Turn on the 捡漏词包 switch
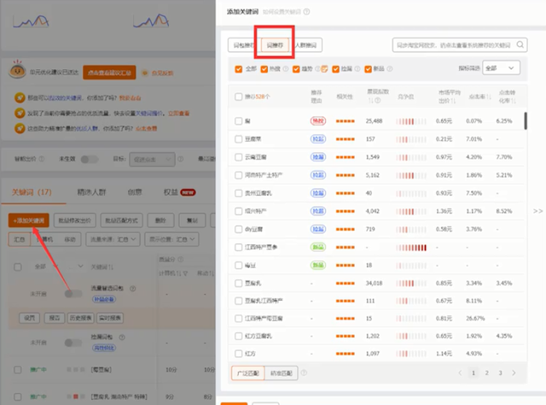The image size is (546, 405). coord(73,343)
